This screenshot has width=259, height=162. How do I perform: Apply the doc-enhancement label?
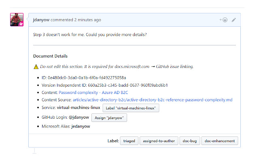coord(220,141)
